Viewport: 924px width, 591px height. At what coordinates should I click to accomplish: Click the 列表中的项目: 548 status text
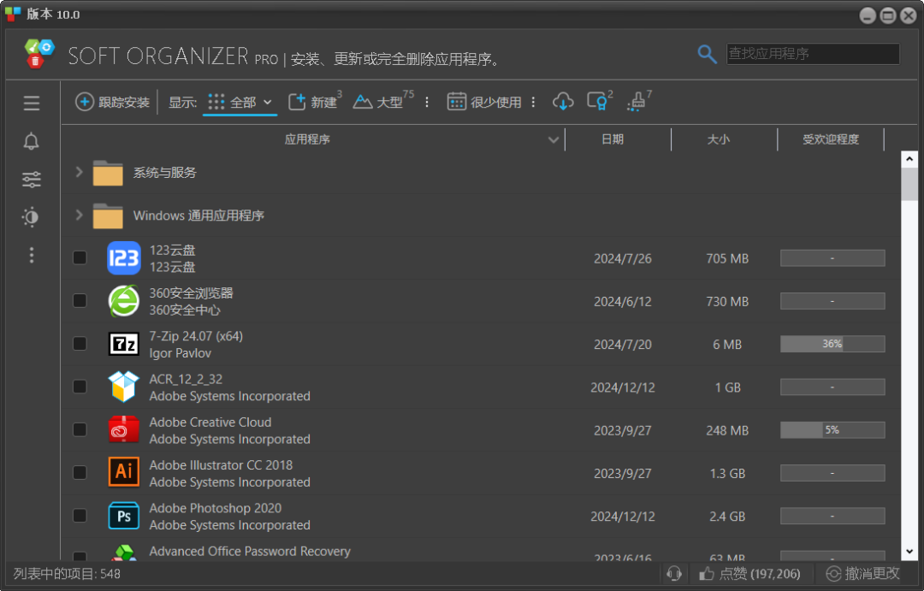(67, 574)
